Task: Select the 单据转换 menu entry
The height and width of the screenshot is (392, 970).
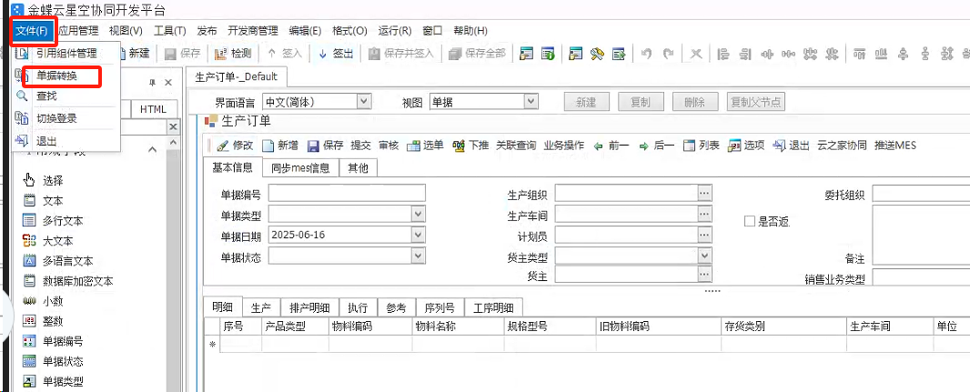Action: pos(57,76)
